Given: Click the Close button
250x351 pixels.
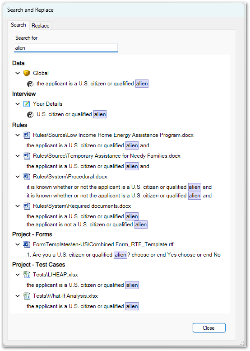Looking at the screenshot, I should point(209,328).
